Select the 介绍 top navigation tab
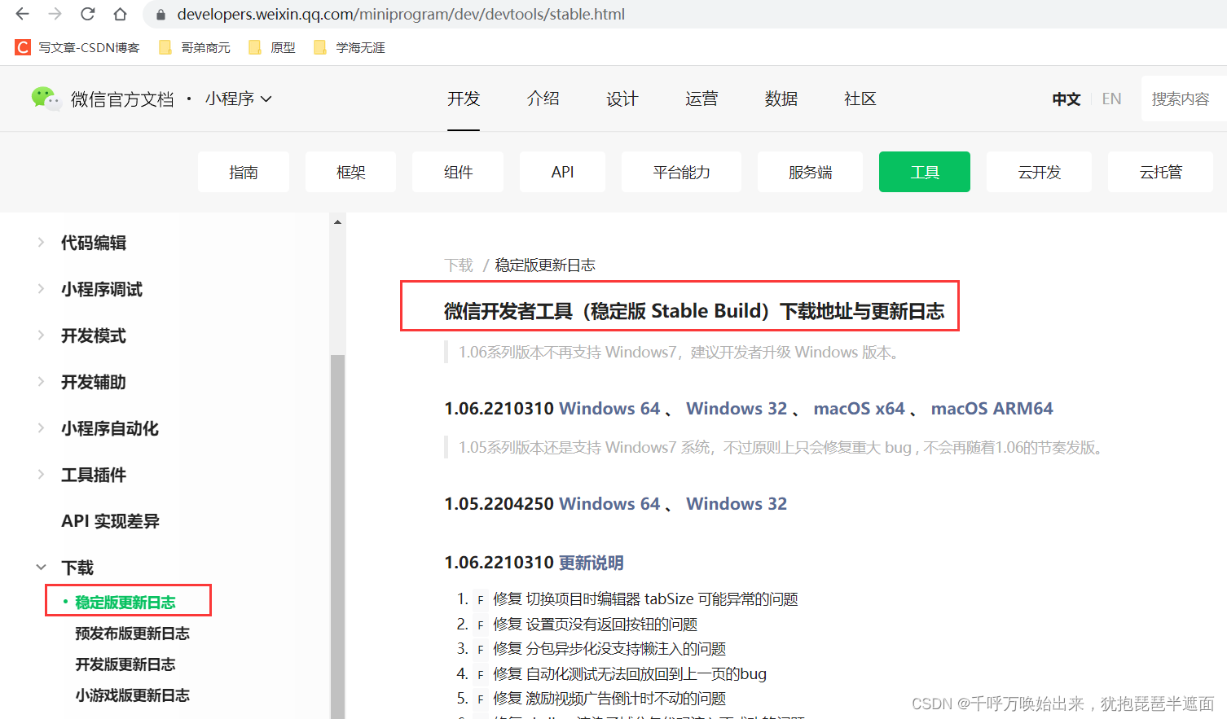Image resolution: width=1227 pixels, height=719 pixels. coord(543,99)
